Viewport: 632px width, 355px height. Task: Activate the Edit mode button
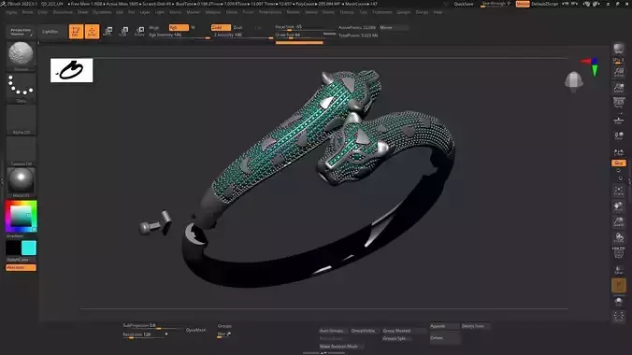coord(76,32)
